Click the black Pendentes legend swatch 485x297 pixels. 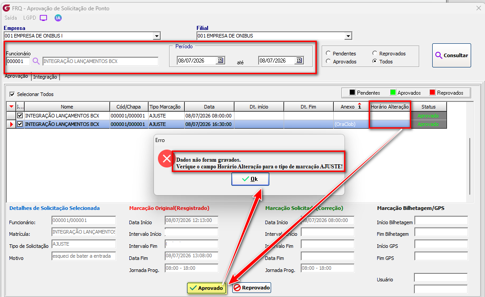[352, 92]
